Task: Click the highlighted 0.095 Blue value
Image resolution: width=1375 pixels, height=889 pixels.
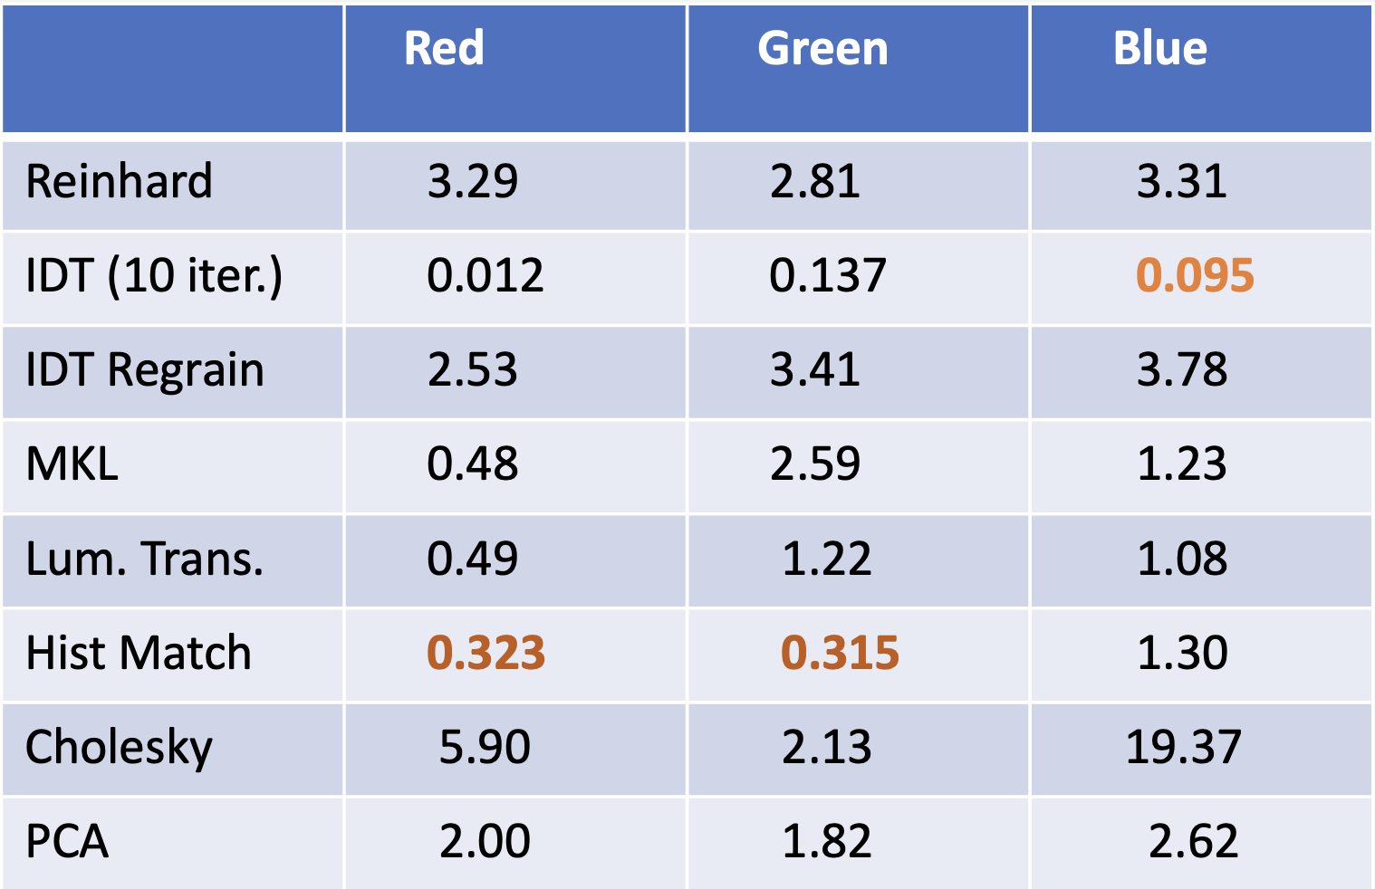Action: coord(1195,275)
